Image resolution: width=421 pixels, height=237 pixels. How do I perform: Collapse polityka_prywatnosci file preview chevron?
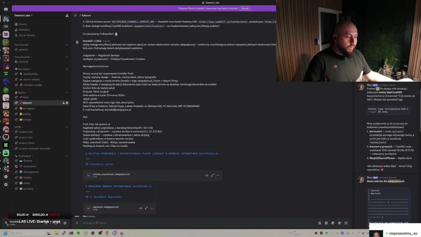pos(88,175)
